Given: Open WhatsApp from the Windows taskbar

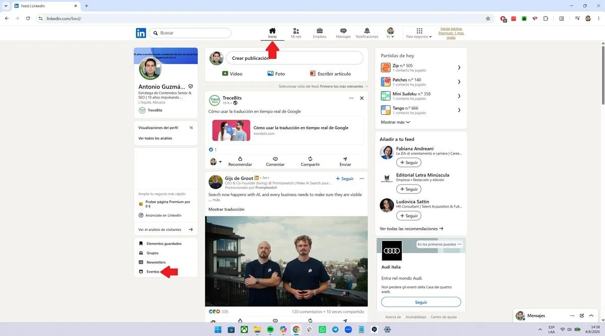Looking at the screenshot, I should coord(322,329).
